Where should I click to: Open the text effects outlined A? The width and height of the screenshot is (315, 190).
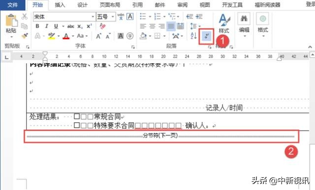pyautogui.click(x=37, y=36)
